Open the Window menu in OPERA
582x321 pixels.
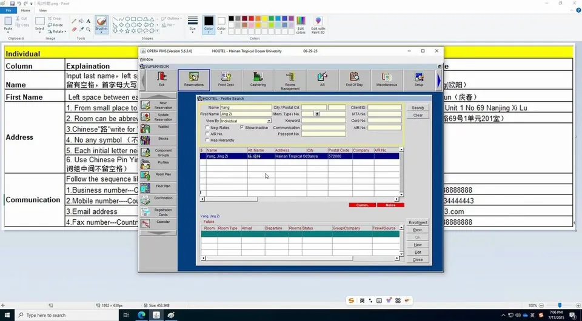[147, 59]
